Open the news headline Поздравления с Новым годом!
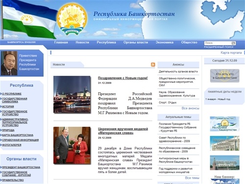This screenshot has height=184, width=245. click(123, 78)
